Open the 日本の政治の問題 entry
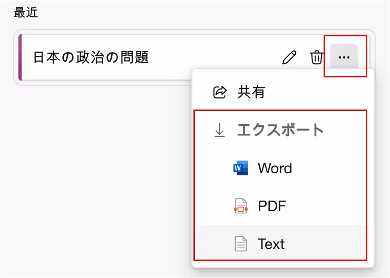 pos(91,57)
